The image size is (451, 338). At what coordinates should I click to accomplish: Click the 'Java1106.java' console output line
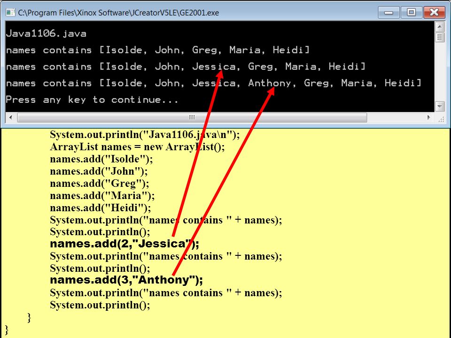pyautogui.click(x=46, y=34)
